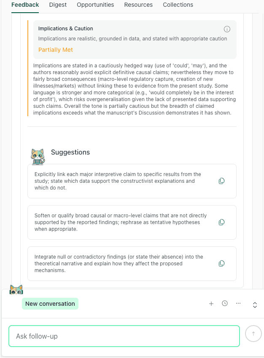Go to the Resources tab
The width and height of the screenshot is (264, 358).
point(138,5)
